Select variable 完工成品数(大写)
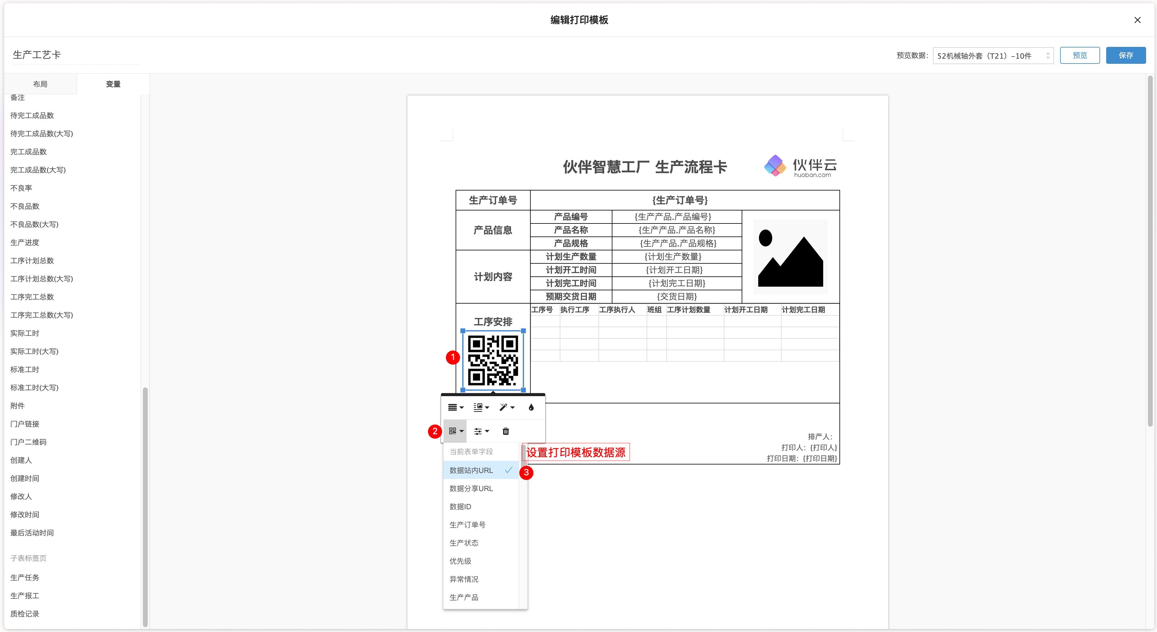Screen dimensions: 1157x632 pos(38,170)
